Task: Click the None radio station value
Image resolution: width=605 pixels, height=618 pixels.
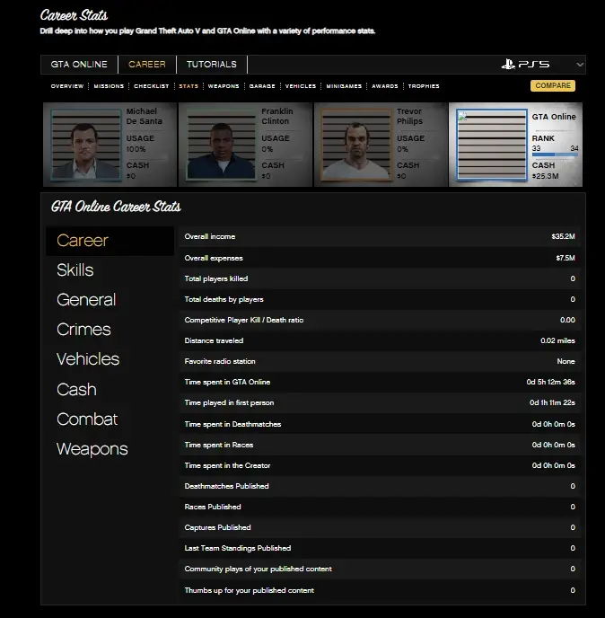Action: (x=566, y=361)
